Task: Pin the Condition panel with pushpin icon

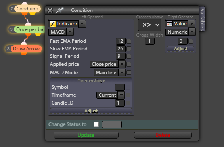Action: point(59,10)
